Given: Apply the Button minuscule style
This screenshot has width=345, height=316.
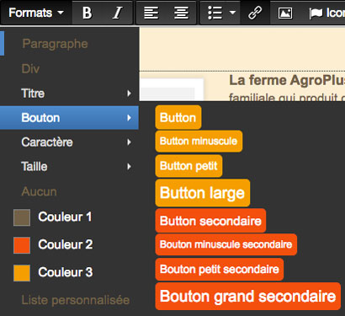Looking at the screenshot, I should 199,141.
